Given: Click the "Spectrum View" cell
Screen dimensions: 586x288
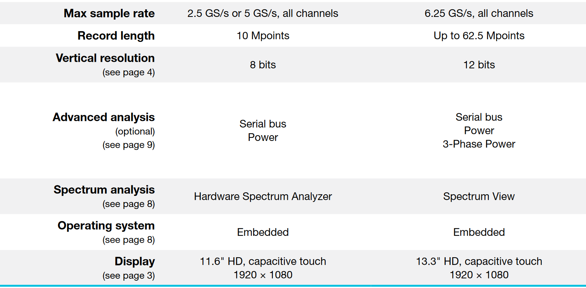Looking at the screenshot, I should 479,197.
